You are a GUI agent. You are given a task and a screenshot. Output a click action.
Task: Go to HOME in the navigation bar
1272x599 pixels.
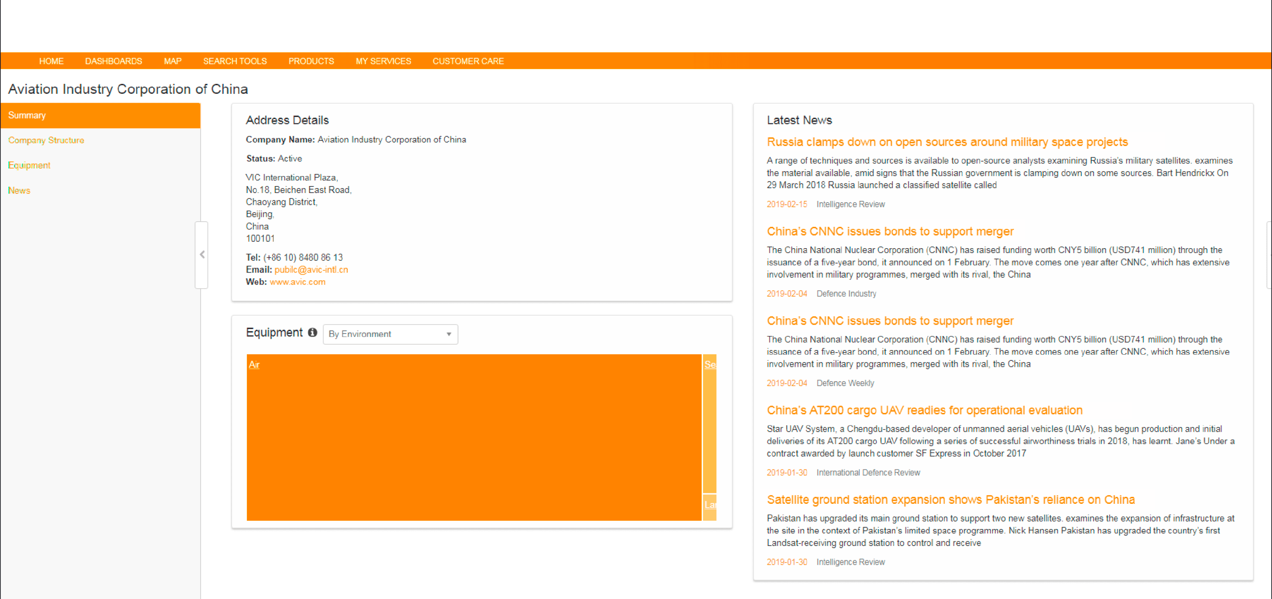click(51, 61)
